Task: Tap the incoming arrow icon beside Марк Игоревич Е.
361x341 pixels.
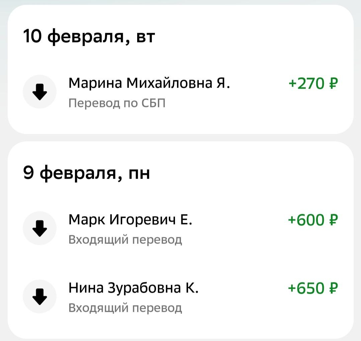Action: pos(39,228)
